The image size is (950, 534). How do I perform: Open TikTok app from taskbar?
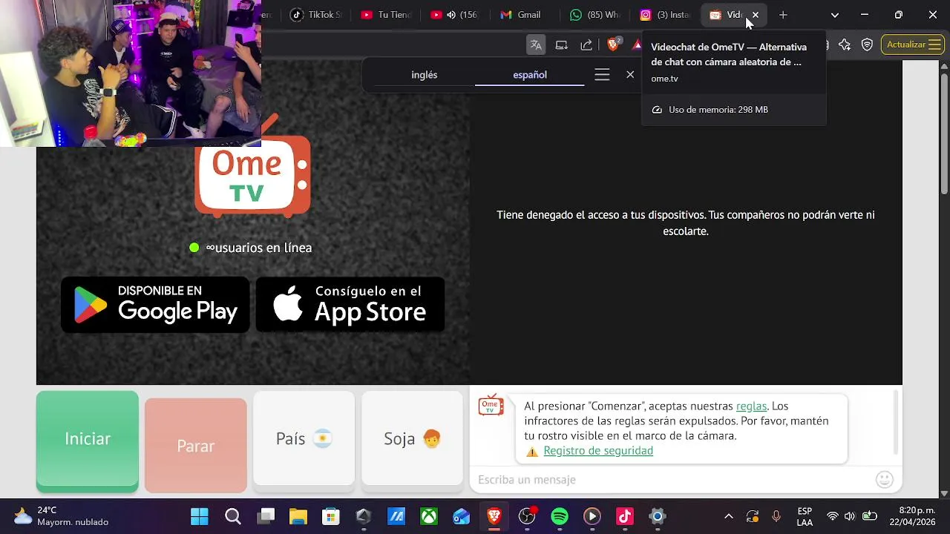(624, 516)
